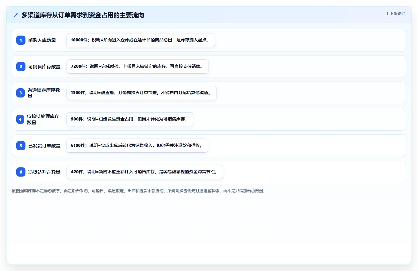This screenshot has height=271, width=418.
Task: Click the 7200件 description box
Action: [x=138, y=67]
